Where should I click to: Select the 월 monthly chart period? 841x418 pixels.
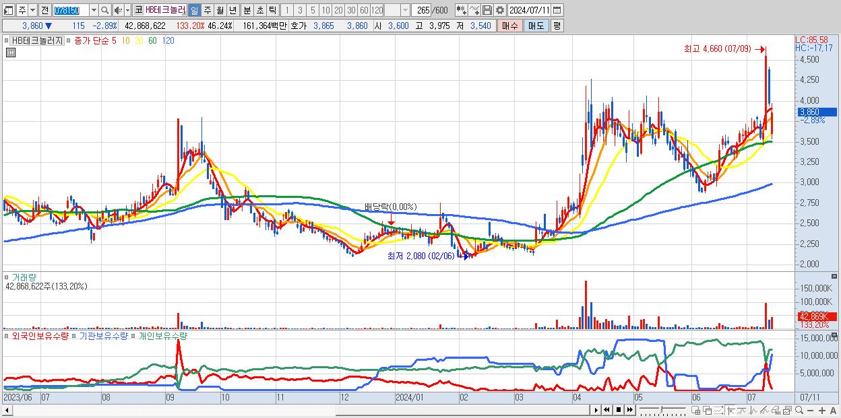[220, 10]
